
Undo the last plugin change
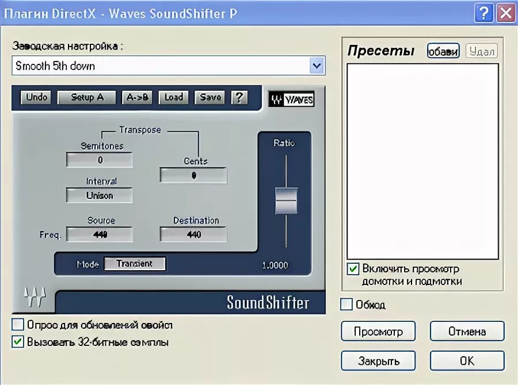(x=36, y=97)
